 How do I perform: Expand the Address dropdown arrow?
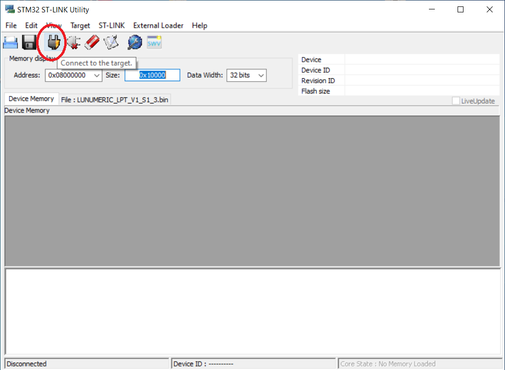coord(97,76)
